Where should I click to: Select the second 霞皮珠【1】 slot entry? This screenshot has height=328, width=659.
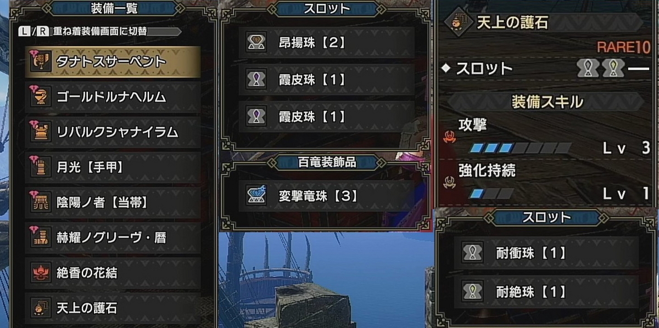(x=327, y=116)
